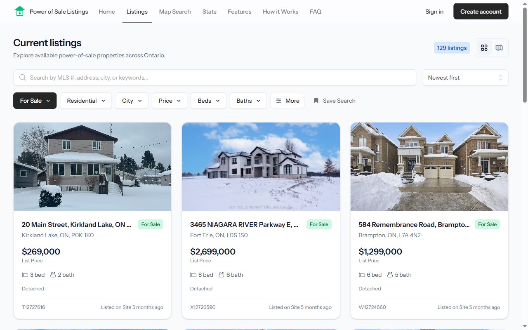Open the More filters button
This screenshot has width=528, height=330.
(288, 101)
